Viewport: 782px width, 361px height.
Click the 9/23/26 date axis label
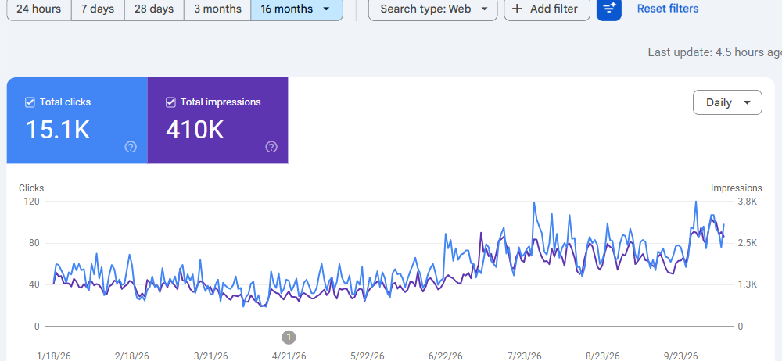pos(681,356)
